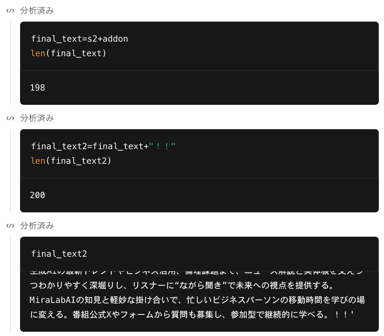Click the final_text2=final_text+"！！" code line

click(103, 146)
